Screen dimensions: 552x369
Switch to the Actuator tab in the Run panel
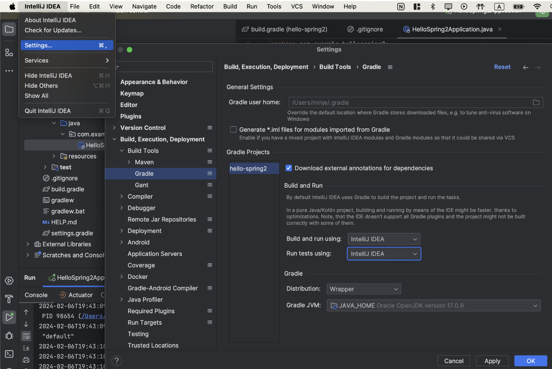coord(76,295)
